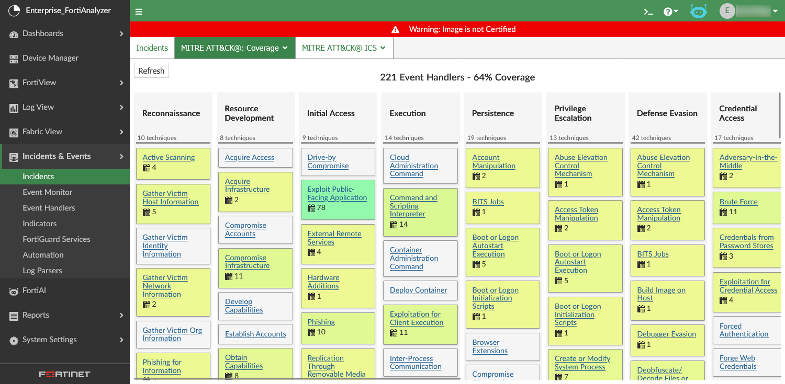The image size is (785, 384).
Task: Click the Log View chart icon
Action: (x=14, y=108)
